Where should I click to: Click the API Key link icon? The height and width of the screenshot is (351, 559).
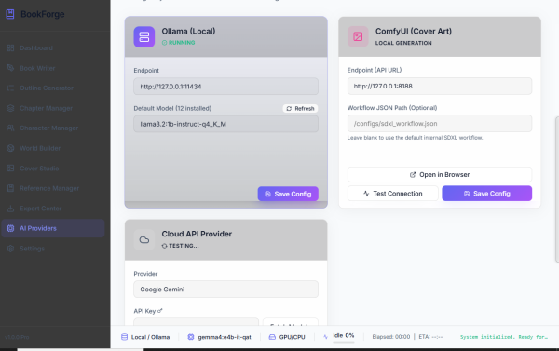pyautogui.click(x=160, y=311)
